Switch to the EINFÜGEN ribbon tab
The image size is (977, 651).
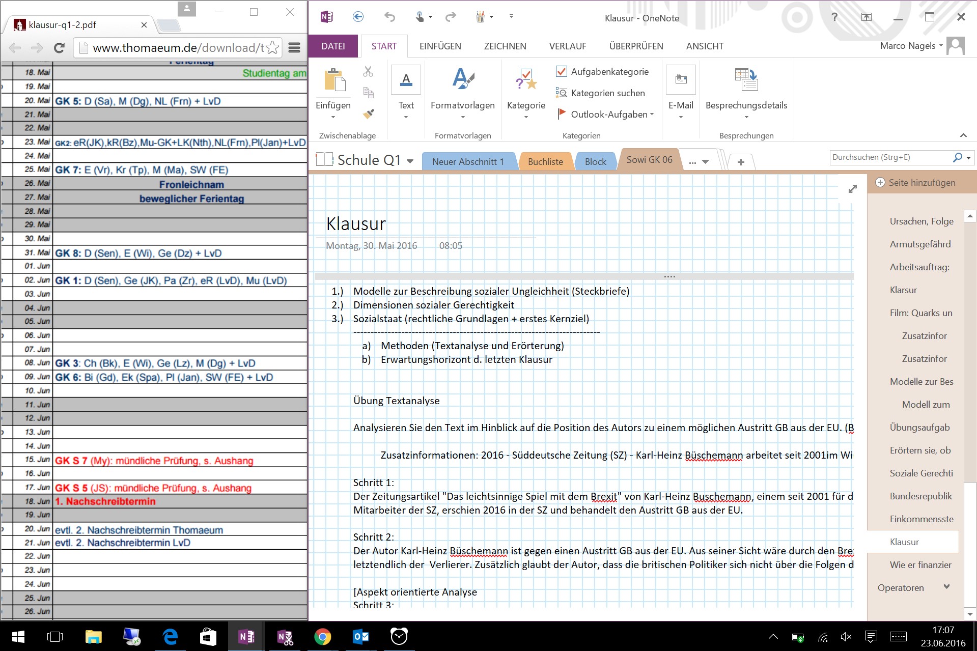pos(440,46)
